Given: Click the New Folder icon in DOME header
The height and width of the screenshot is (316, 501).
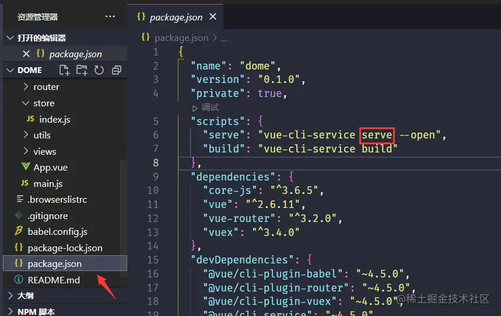Looking at the screenshot, I should tap(82, 70).
